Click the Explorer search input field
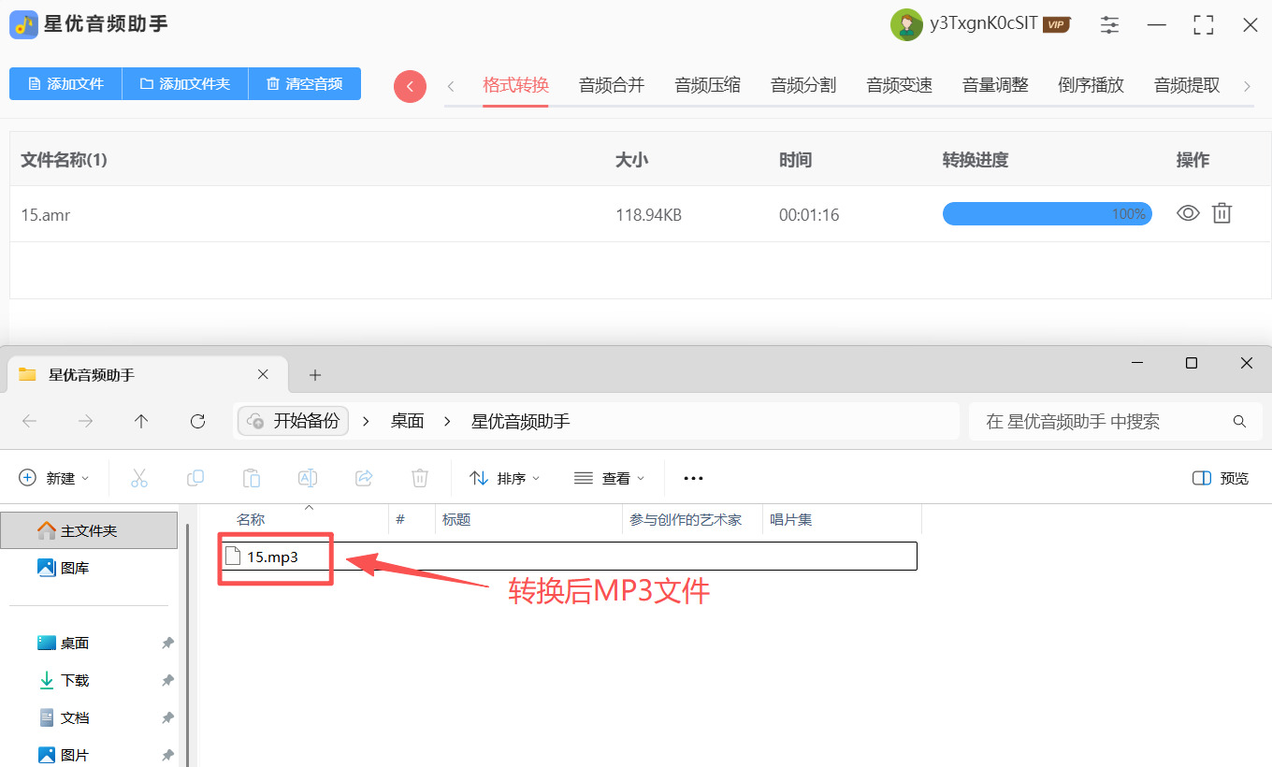The height and width of the screenshot is (767, 1272). coord(1116,422)
